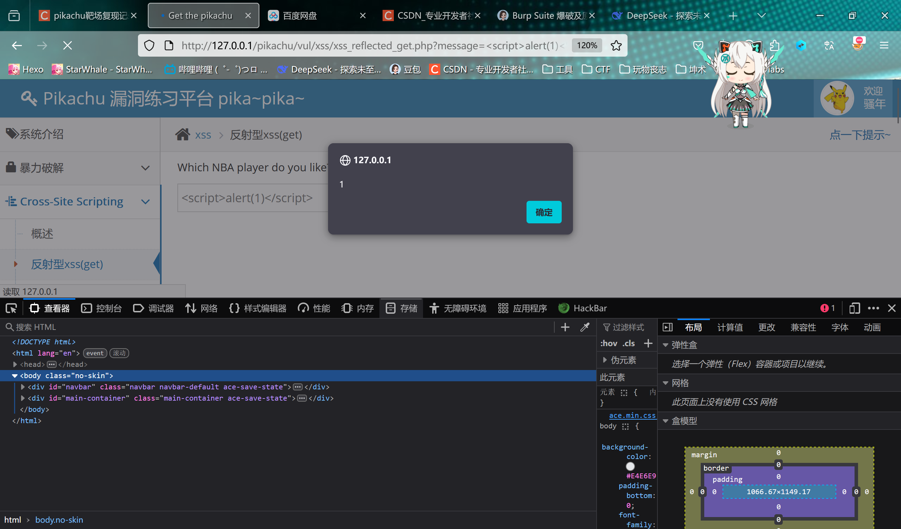Collapse the 盒模型 box model section

click(x=666, y=421)
